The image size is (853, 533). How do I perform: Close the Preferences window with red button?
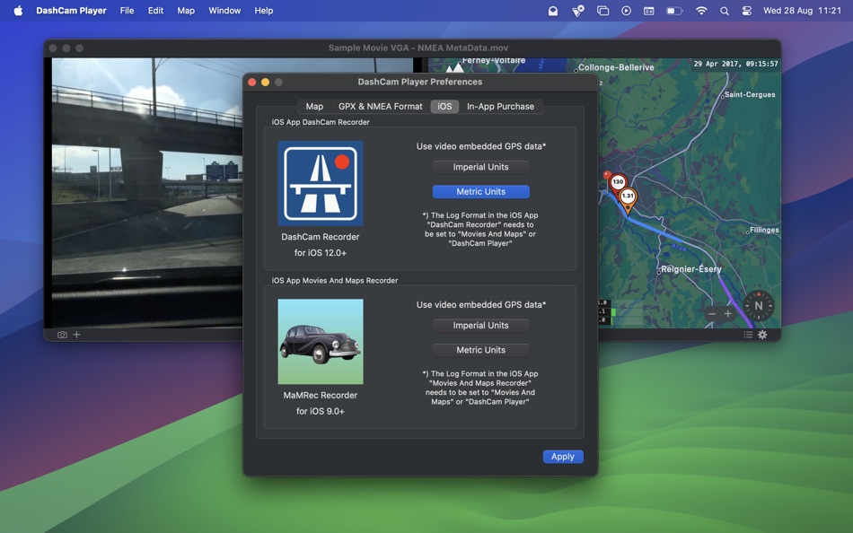(252, 83)
